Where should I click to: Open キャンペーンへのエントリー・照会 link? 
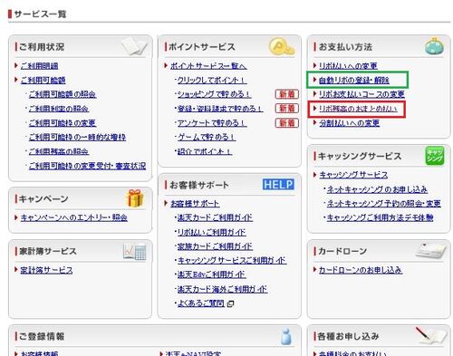point(74,217)
